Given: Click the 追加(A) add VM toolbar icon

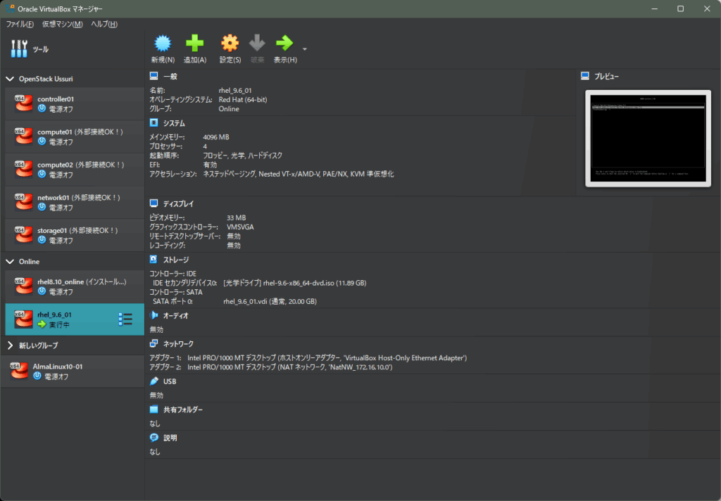Looking at the screenshot, I should pos(194,43).
